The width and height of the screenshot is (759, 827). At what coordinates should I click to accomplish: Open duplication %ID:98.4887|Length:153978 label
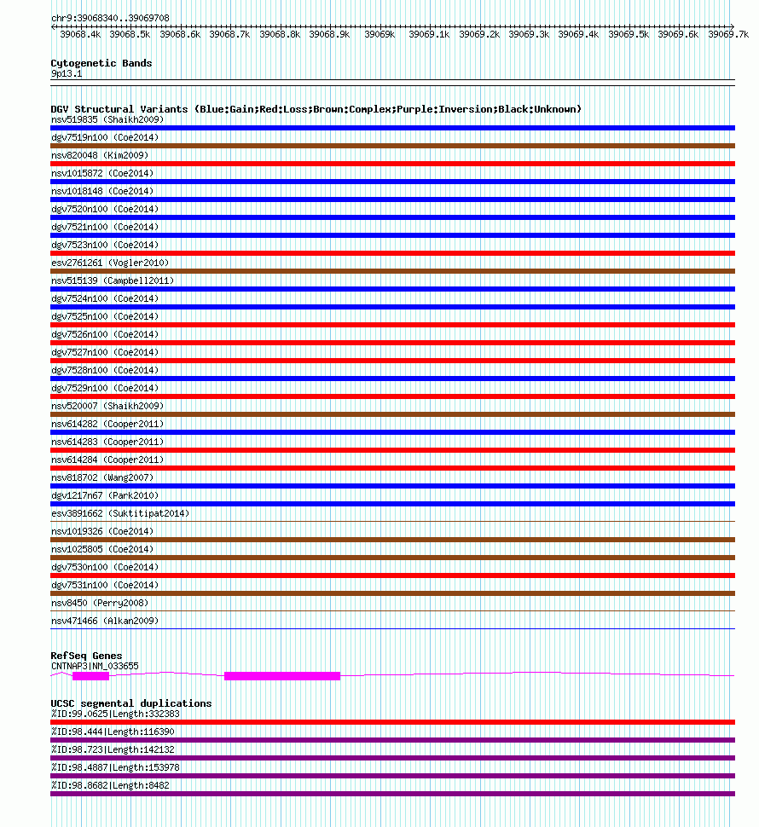[x=115, y=768]
